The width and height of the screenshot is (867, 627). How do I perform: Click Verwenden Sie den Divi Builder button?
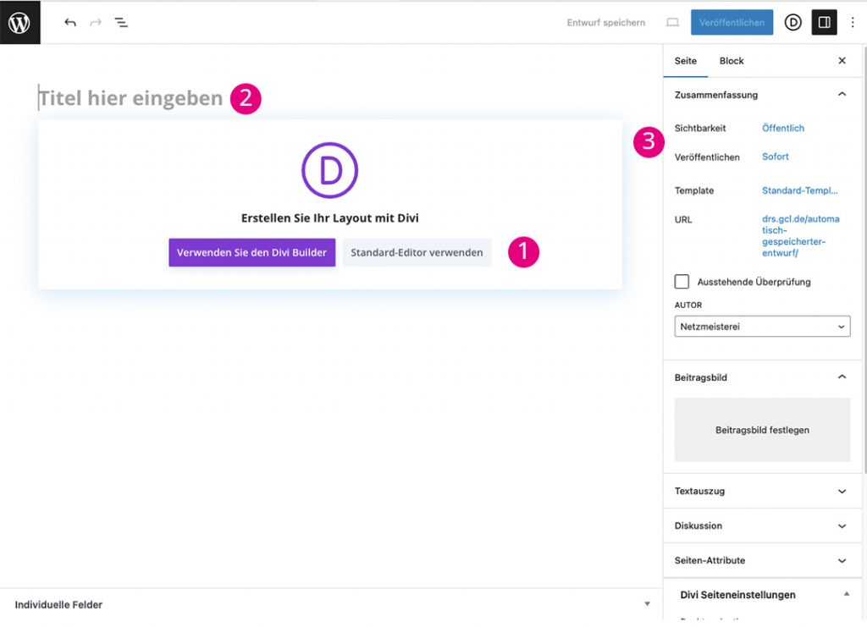[251, 252]
